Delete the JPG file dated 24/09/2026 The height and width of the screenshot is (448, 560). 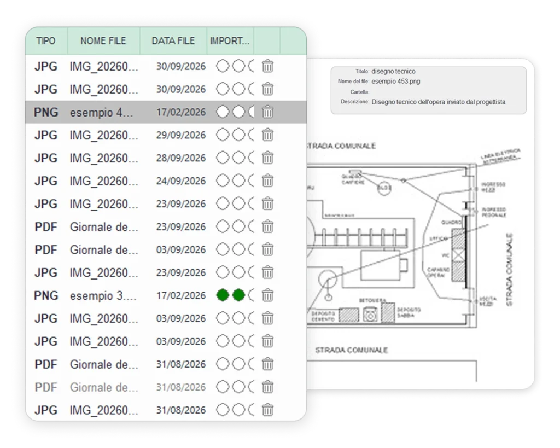(267, 181)
